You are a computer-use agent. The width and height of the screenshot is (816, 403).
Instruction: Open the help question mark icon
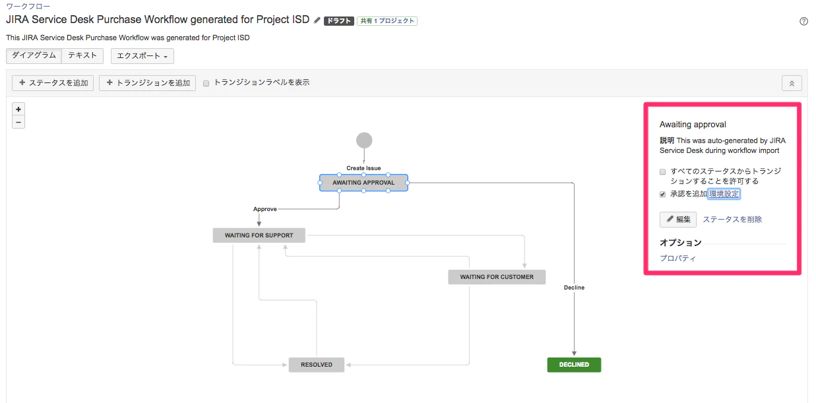[803, 21]
